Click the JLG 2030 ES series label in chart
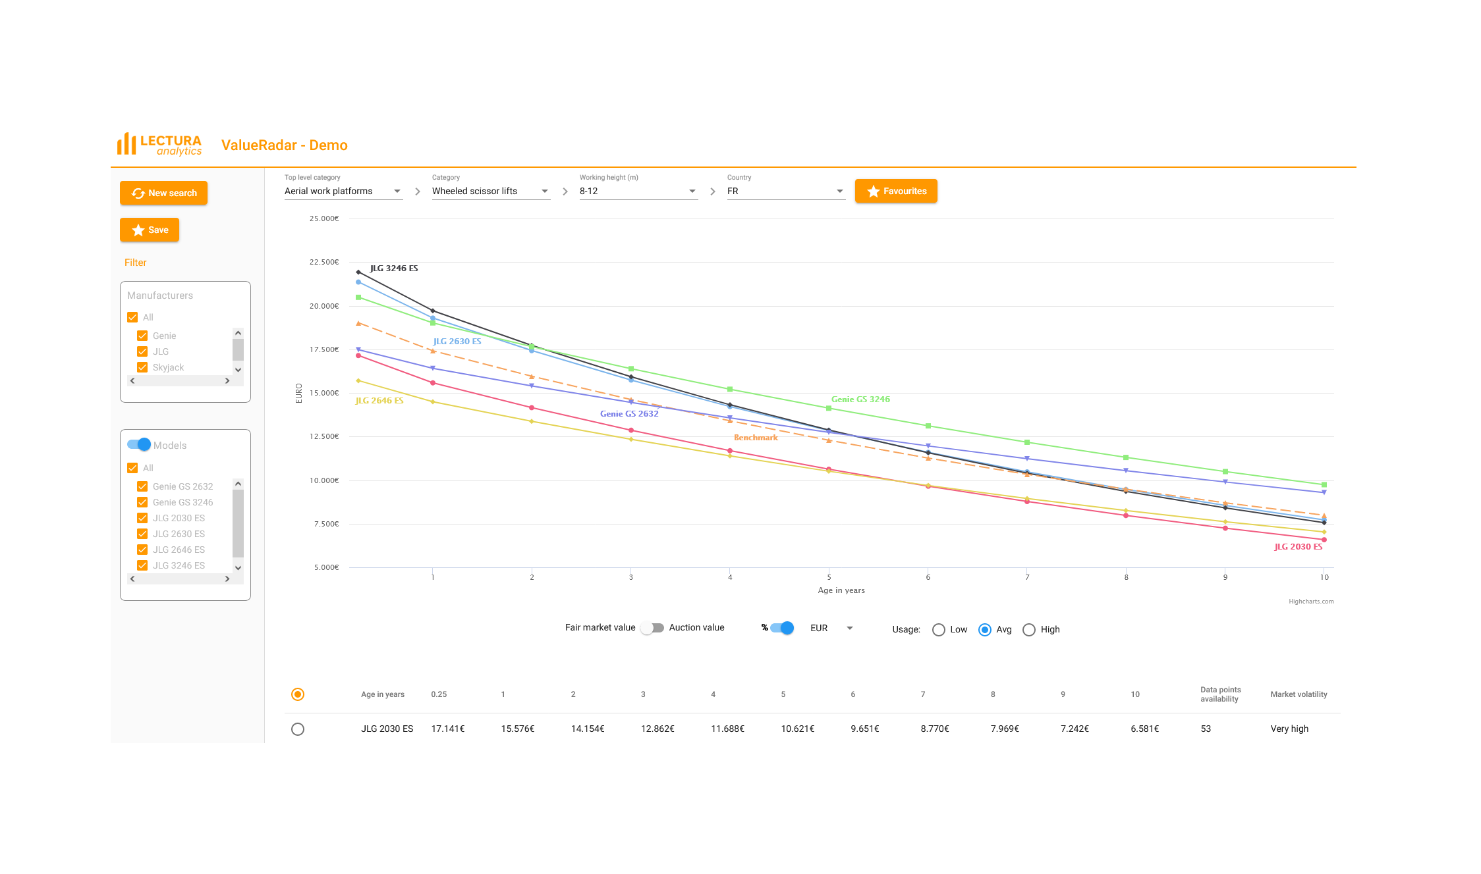 pyautogui.click(x=1299, y=547)
